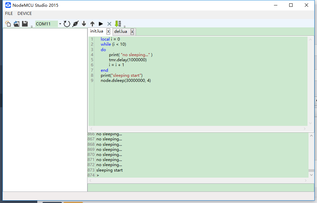This screenshot has height=203, width=317.
Task: Create a new file with the toolbar icon
Action: tap(8, 24)
